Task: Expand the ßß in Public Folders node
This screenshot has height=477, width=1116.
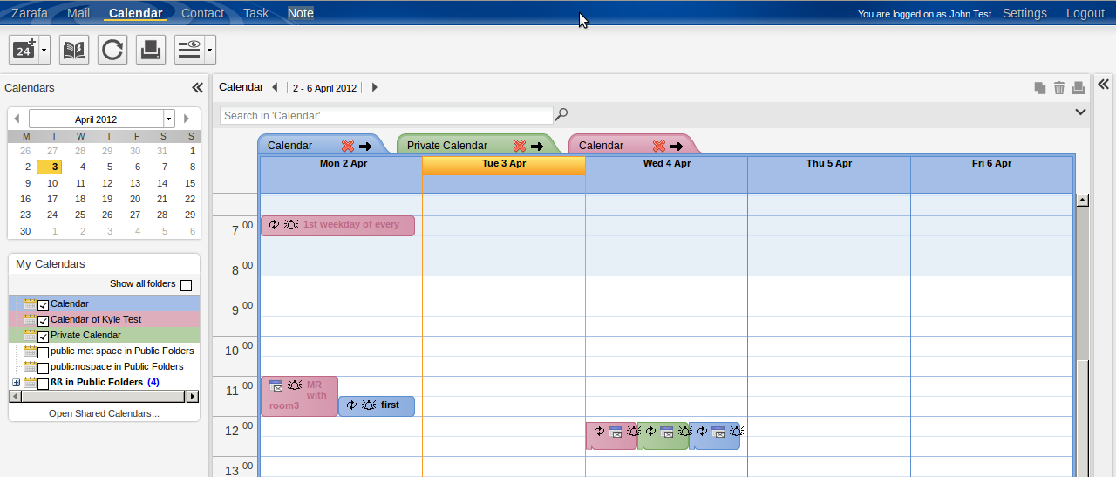Action: 16,383
